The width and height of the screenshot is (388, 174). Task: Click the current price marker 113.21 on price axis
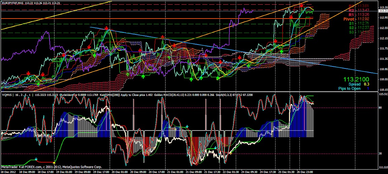383,11
